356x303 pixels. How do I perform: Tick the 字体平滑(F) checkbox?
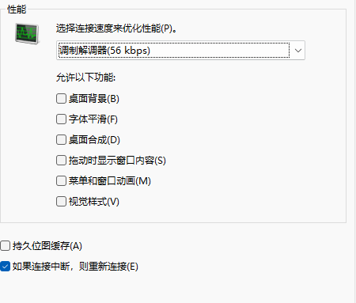coord(61,119)
